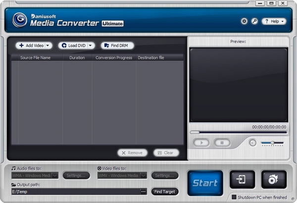Browse output path with ellipsis button
The height and width of the screenshot is (203, 297).
144,192
